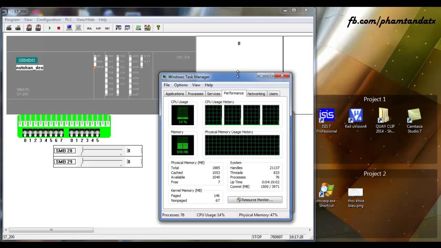Click the red module icon beside the up-arrow module
The height and width of the screenshot is (248, 441).
pos(29,28)
